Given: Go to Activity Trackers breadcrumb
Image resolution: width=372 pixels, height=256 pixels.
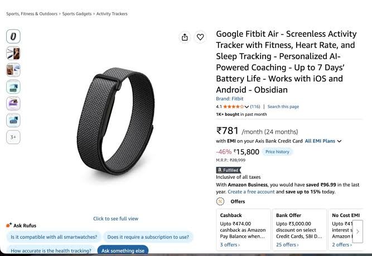Looking at the screenshot, I should tap(112, 14).
